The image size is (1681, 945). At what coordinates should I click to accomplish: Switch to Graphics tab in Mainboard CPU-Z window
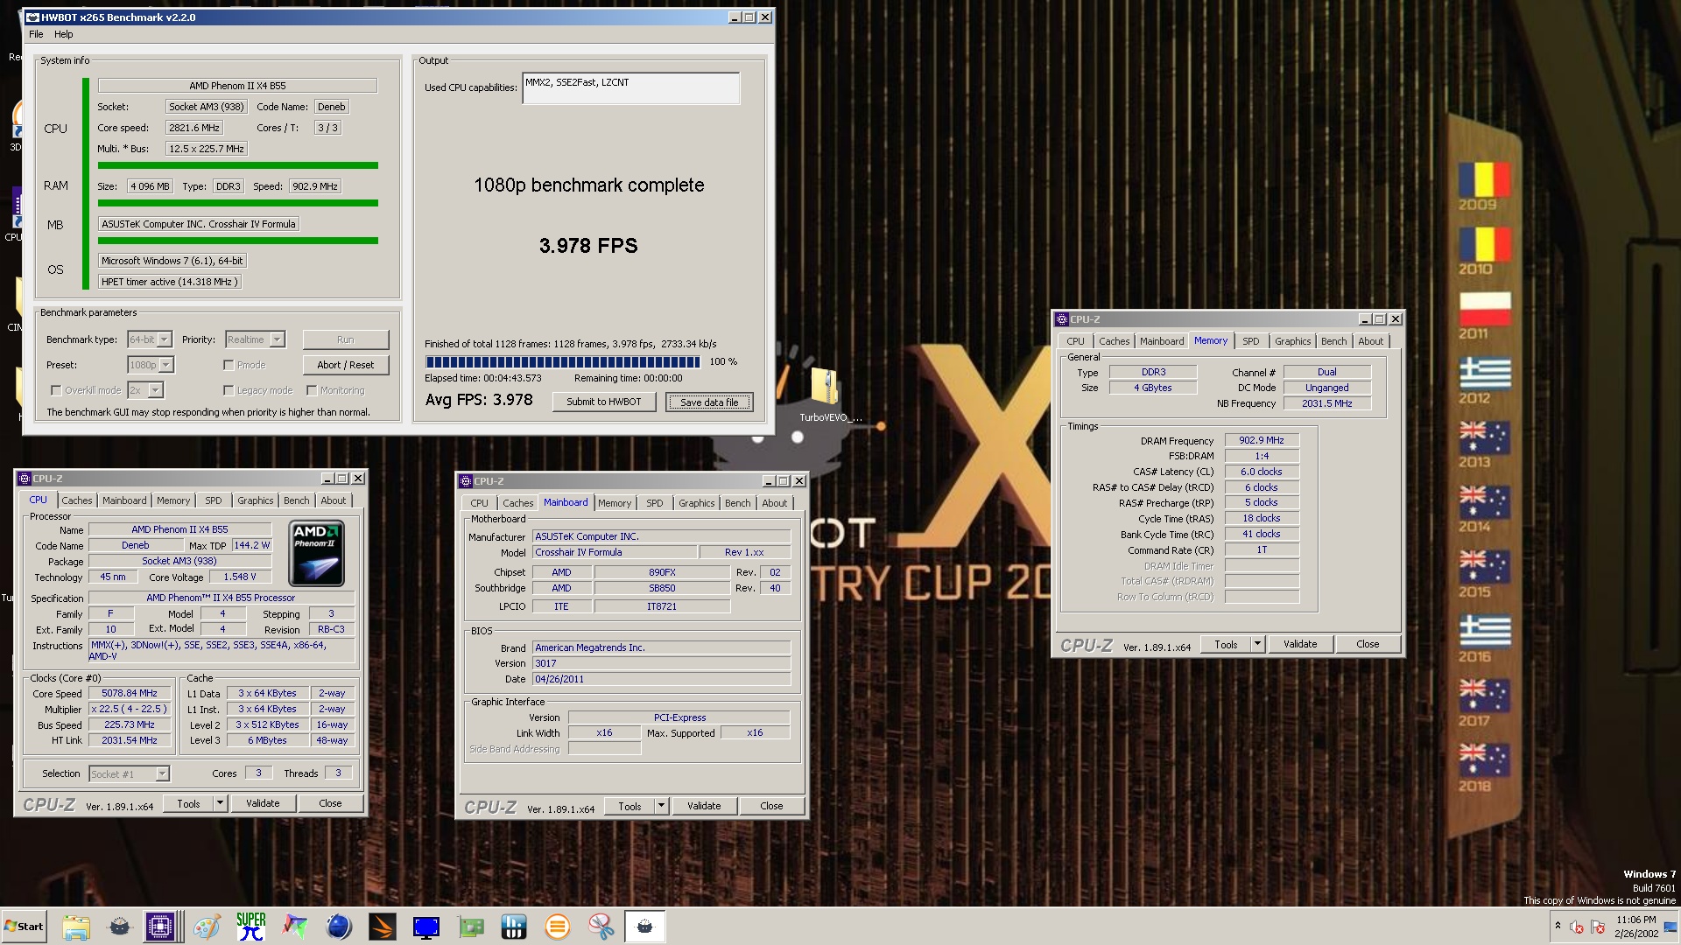pyautogui.click(x=696, y=503)
